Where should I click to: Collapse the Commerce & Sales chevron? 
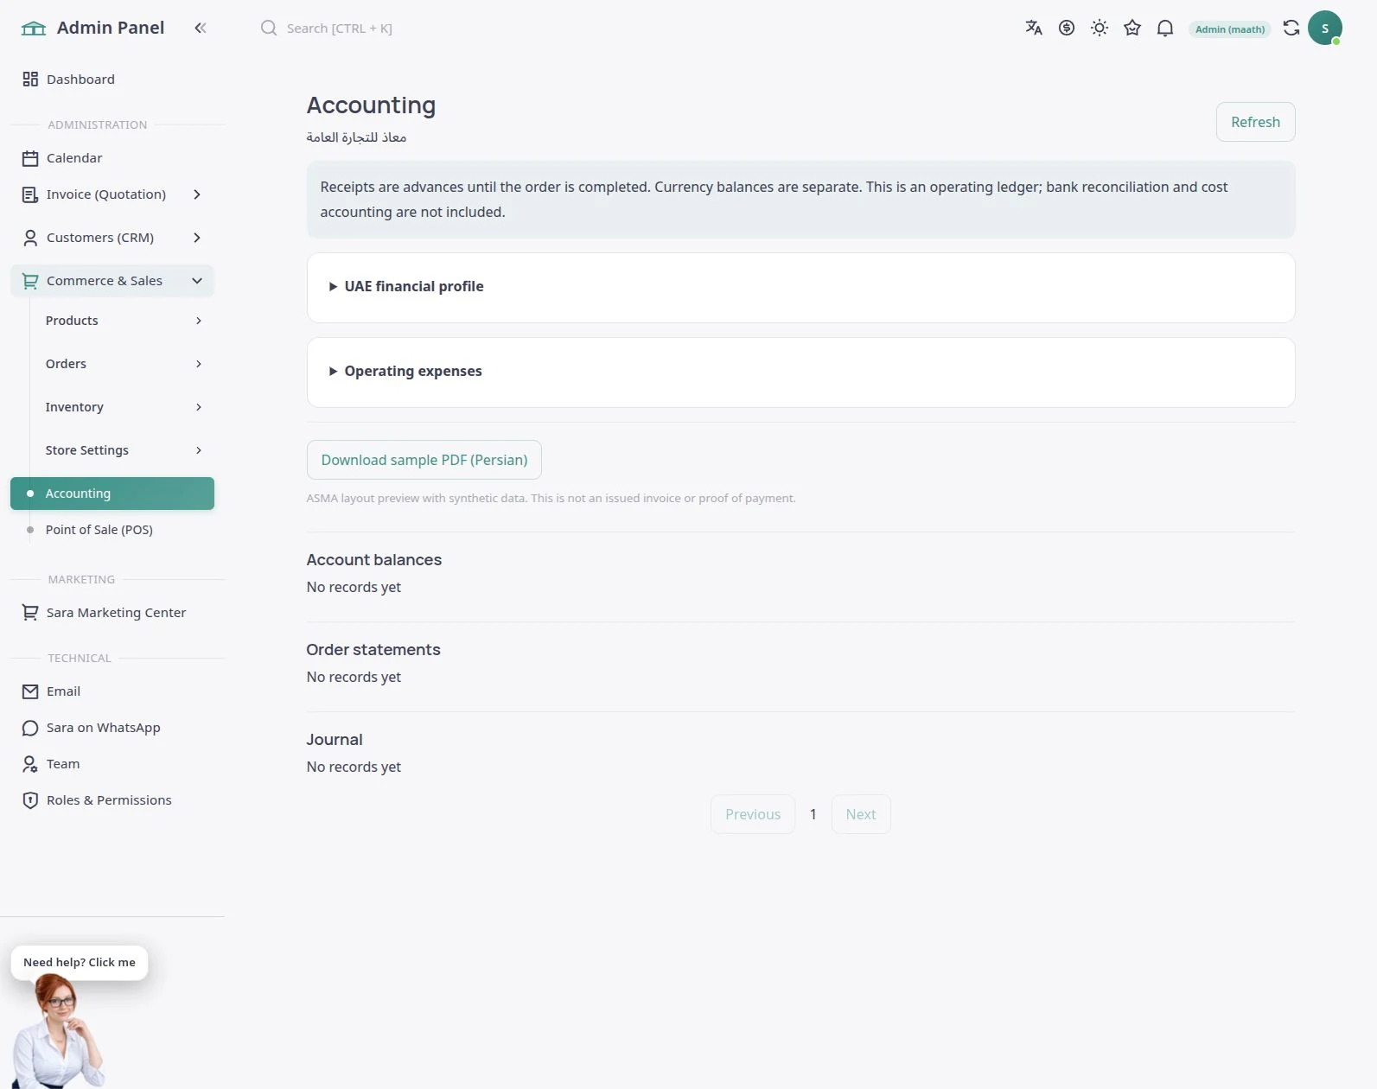point(197,281)
